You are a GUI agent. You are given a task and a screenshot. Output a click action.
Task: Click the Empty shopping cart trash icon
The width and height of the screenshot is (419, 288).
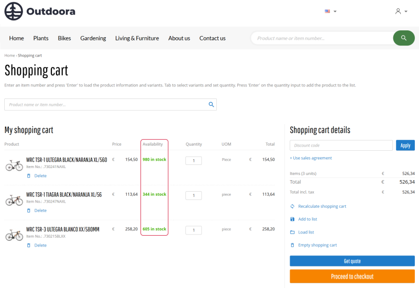pyautogui.click(x=292, y=245)
